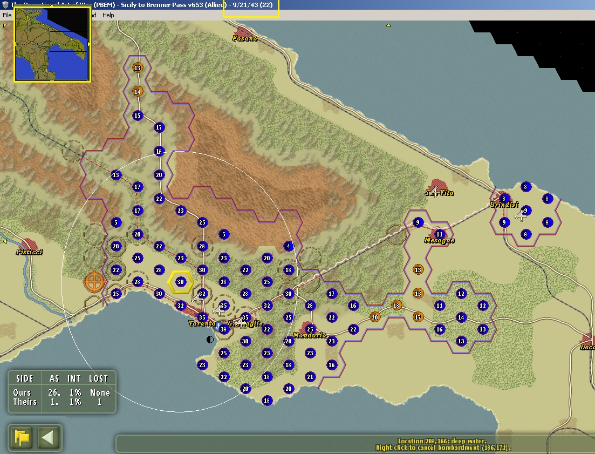Click the top-left corner map scroll arrow
Image resolution: width=595 pixels, height=454 pixels.
tap(5, 25)
